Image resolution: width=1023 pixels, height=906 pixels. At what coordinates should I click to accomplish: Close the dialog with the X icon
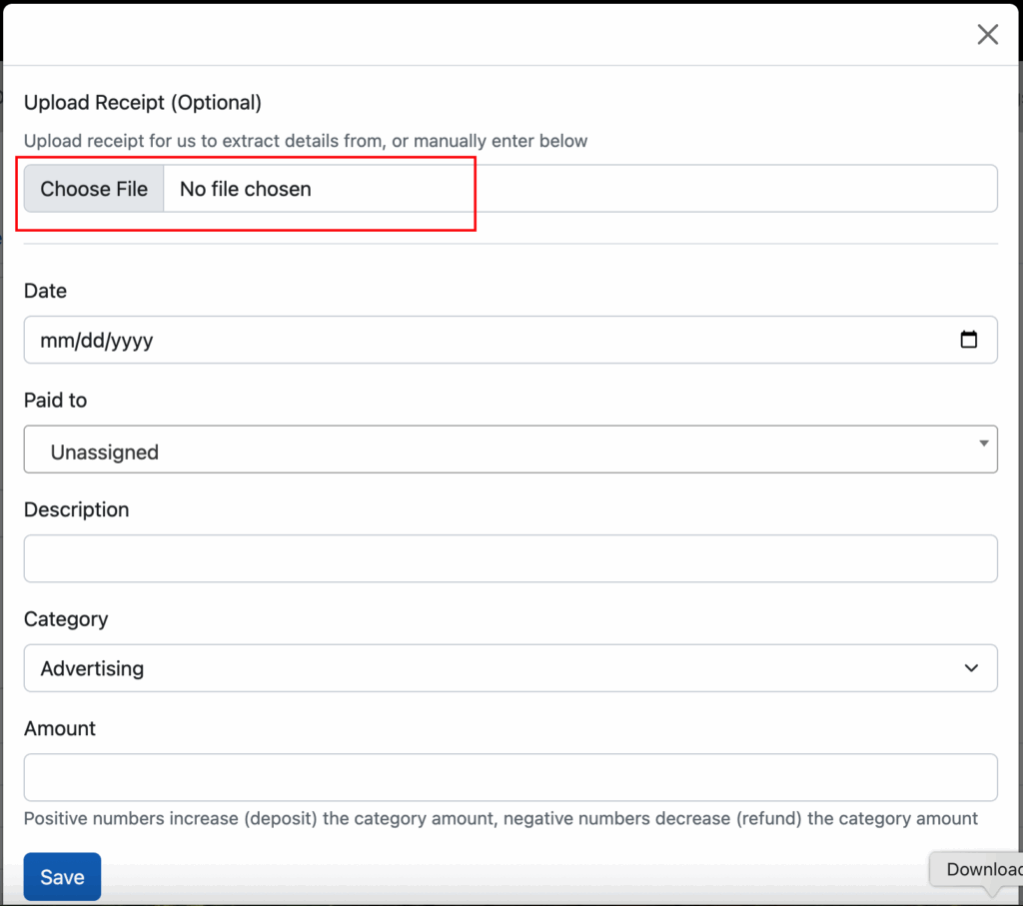[987, 35]
